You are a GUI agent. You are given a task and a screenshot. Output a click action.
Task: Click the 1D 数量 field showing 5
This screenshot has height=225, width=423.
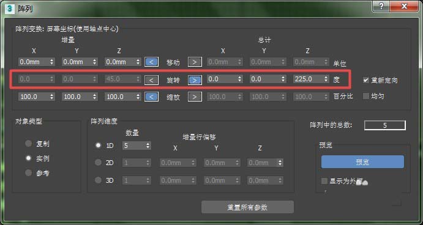click(x=137, y=146)
